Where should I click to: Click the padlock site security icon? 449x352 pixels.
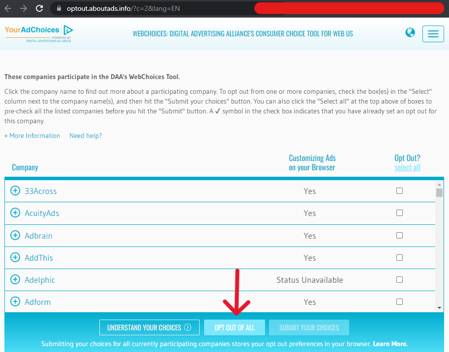coord(59,8)
